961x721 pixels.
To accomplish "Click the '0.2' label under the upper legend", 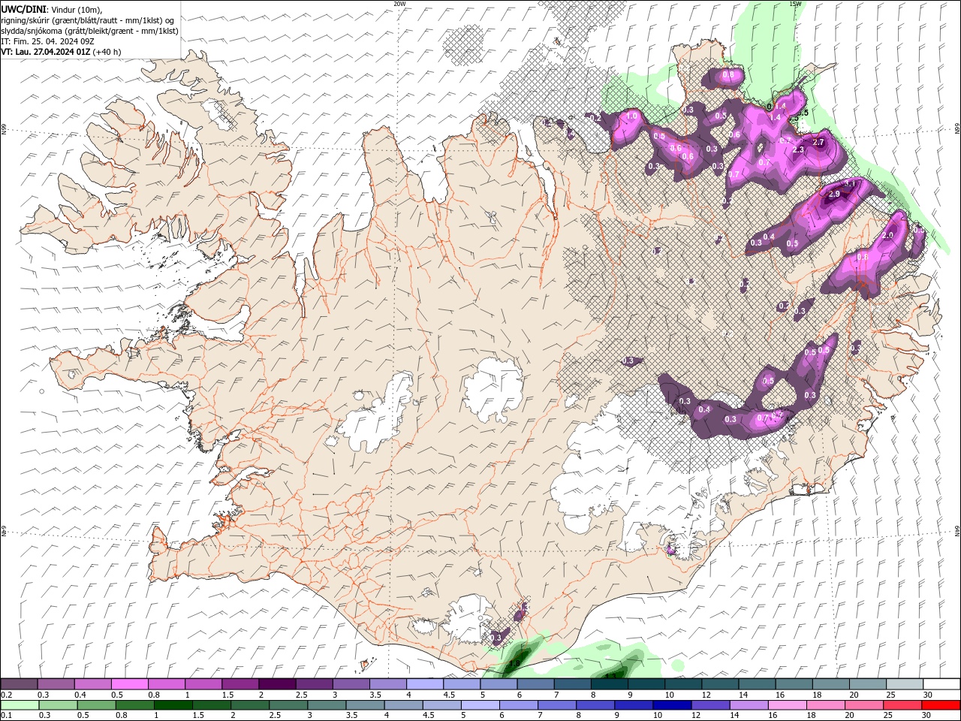I will click(6, 695).
